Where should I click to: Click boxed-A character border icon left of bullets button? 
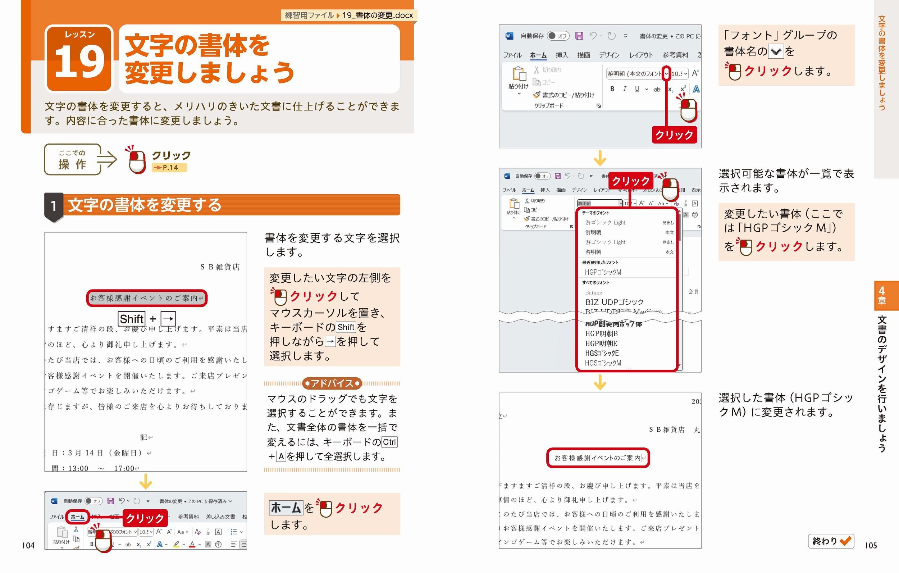point(218,532)
